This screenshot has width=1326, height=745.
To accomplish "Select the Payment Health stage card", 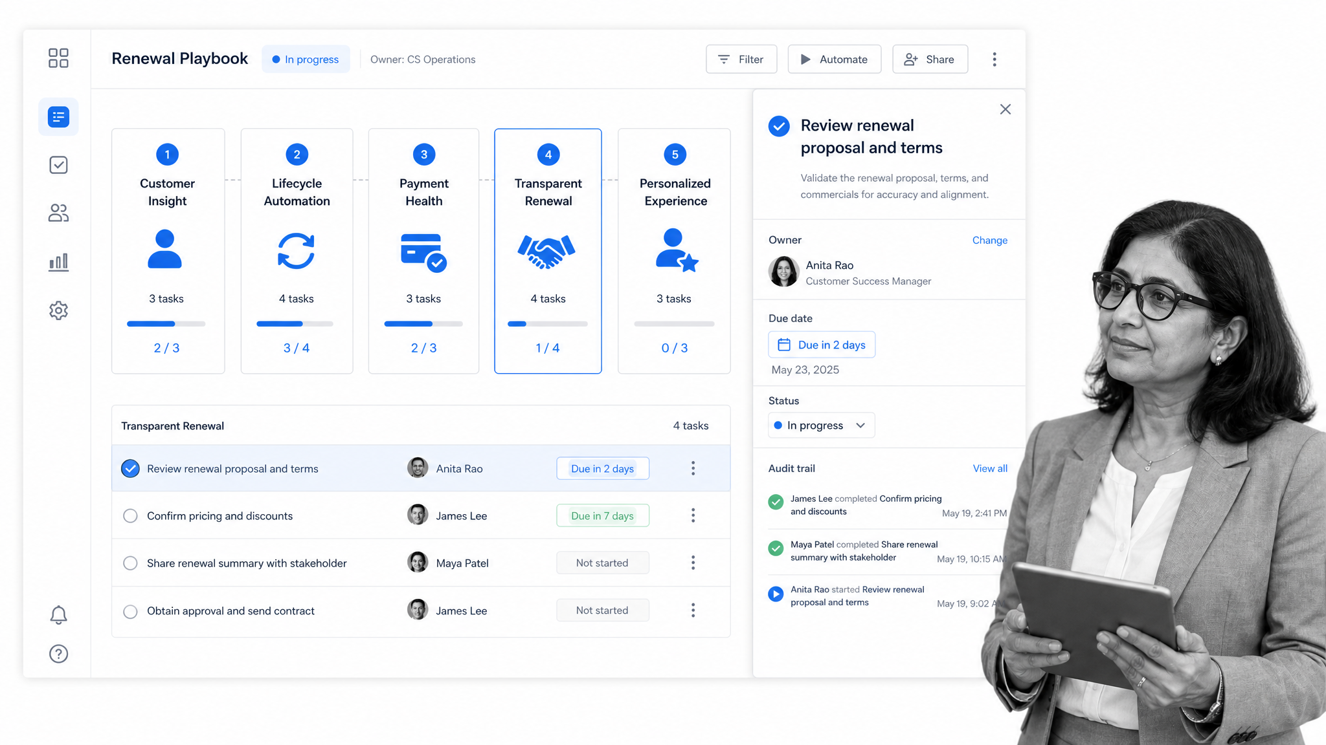I will 424,251.
